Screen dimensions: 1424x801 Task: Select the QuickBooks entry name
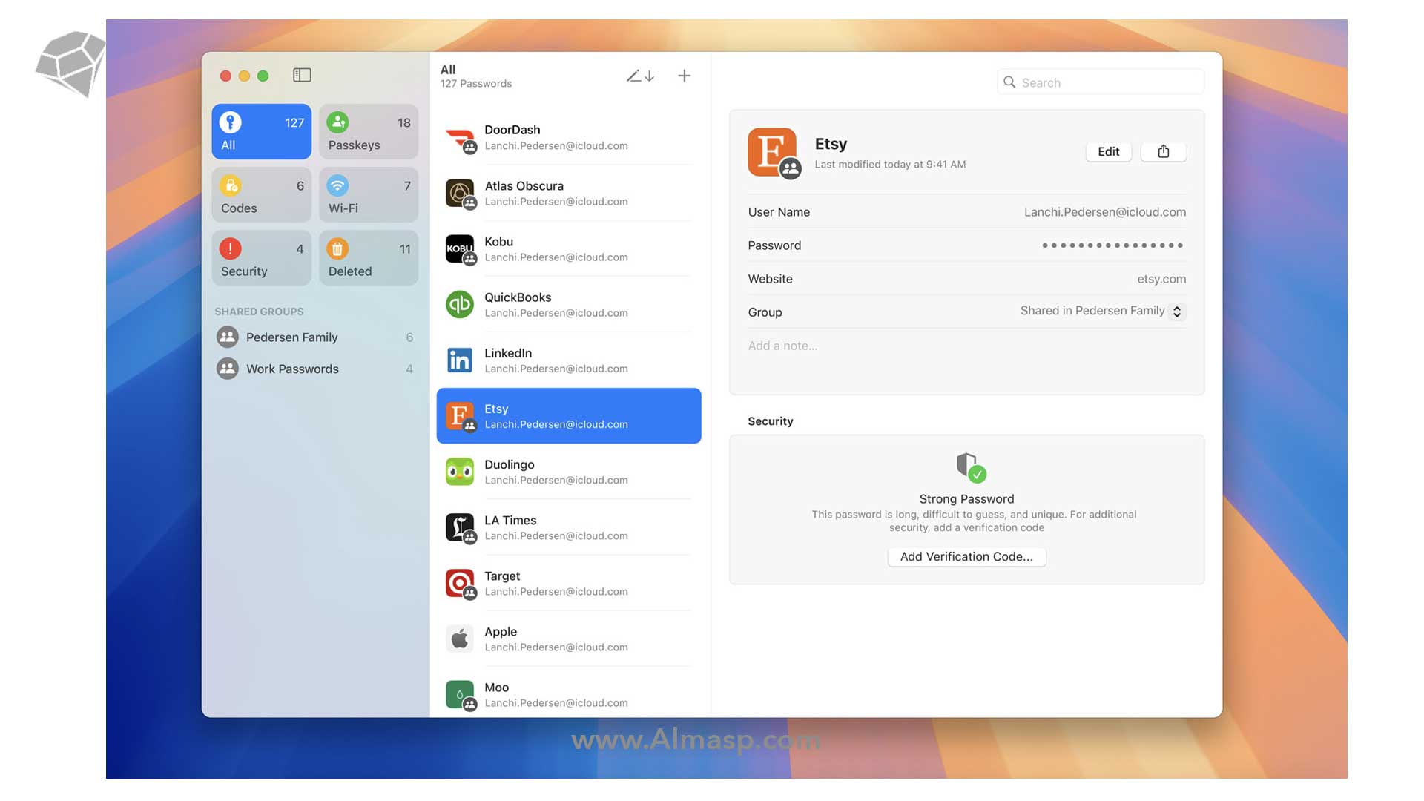pyautogui.click(x=518, y=297)
